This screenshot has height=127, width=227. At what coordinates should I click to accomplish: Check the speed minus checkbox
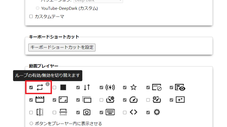[101, 100]
